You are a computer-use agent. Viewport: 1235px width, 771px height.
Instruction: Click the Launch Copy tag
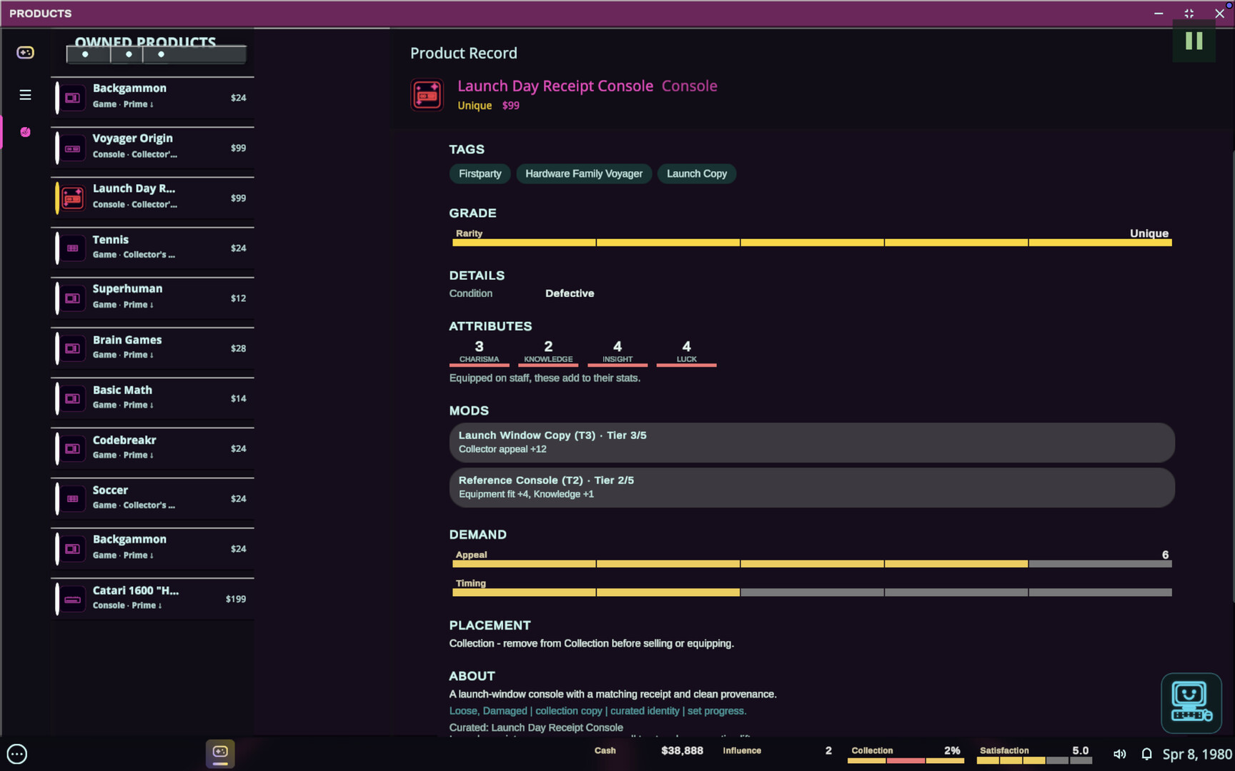pos(697,173)
